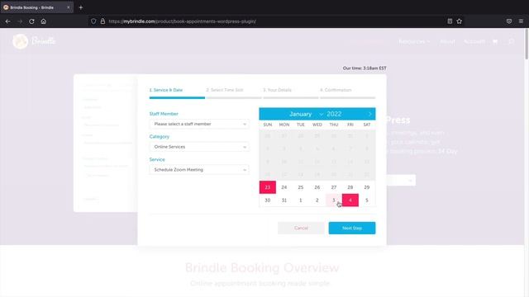529x297 pixels.
Task: Open Pocket save icon in toolbar
Action: (509, 21)
